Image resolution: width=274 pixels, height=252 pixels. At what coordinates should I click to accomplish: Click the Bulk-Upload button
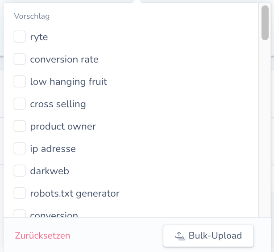pyautogui.click(x=208, y=236)
